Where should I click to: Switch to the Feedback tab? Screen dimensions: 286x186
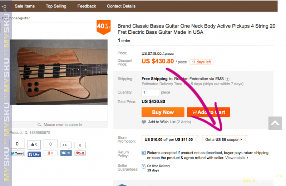[x=87, y=6]
